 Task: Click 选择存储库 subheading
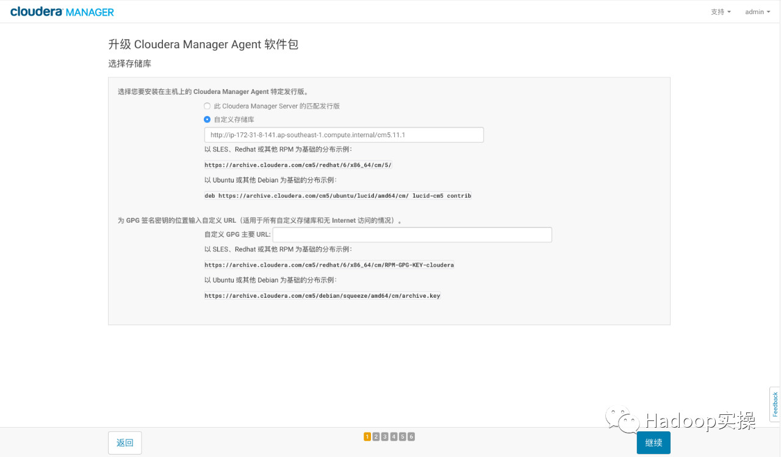129,63
